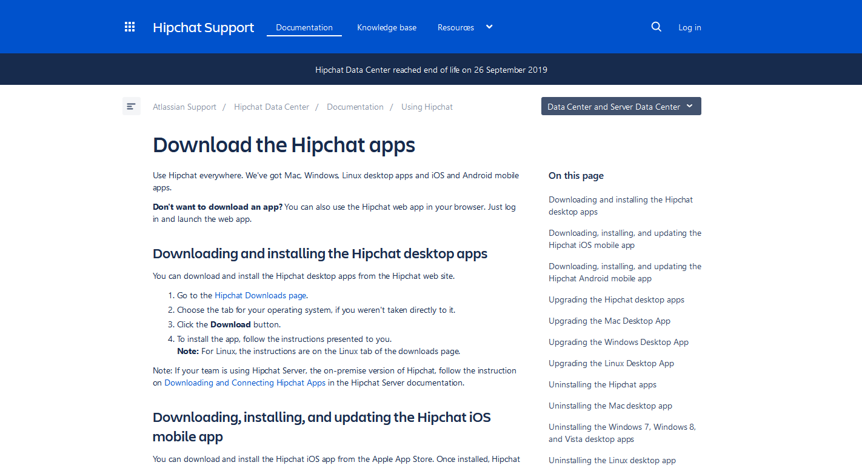Screen dimensions: 862x468
Task: Click the search magnifier icon
Action: [657, 27]
